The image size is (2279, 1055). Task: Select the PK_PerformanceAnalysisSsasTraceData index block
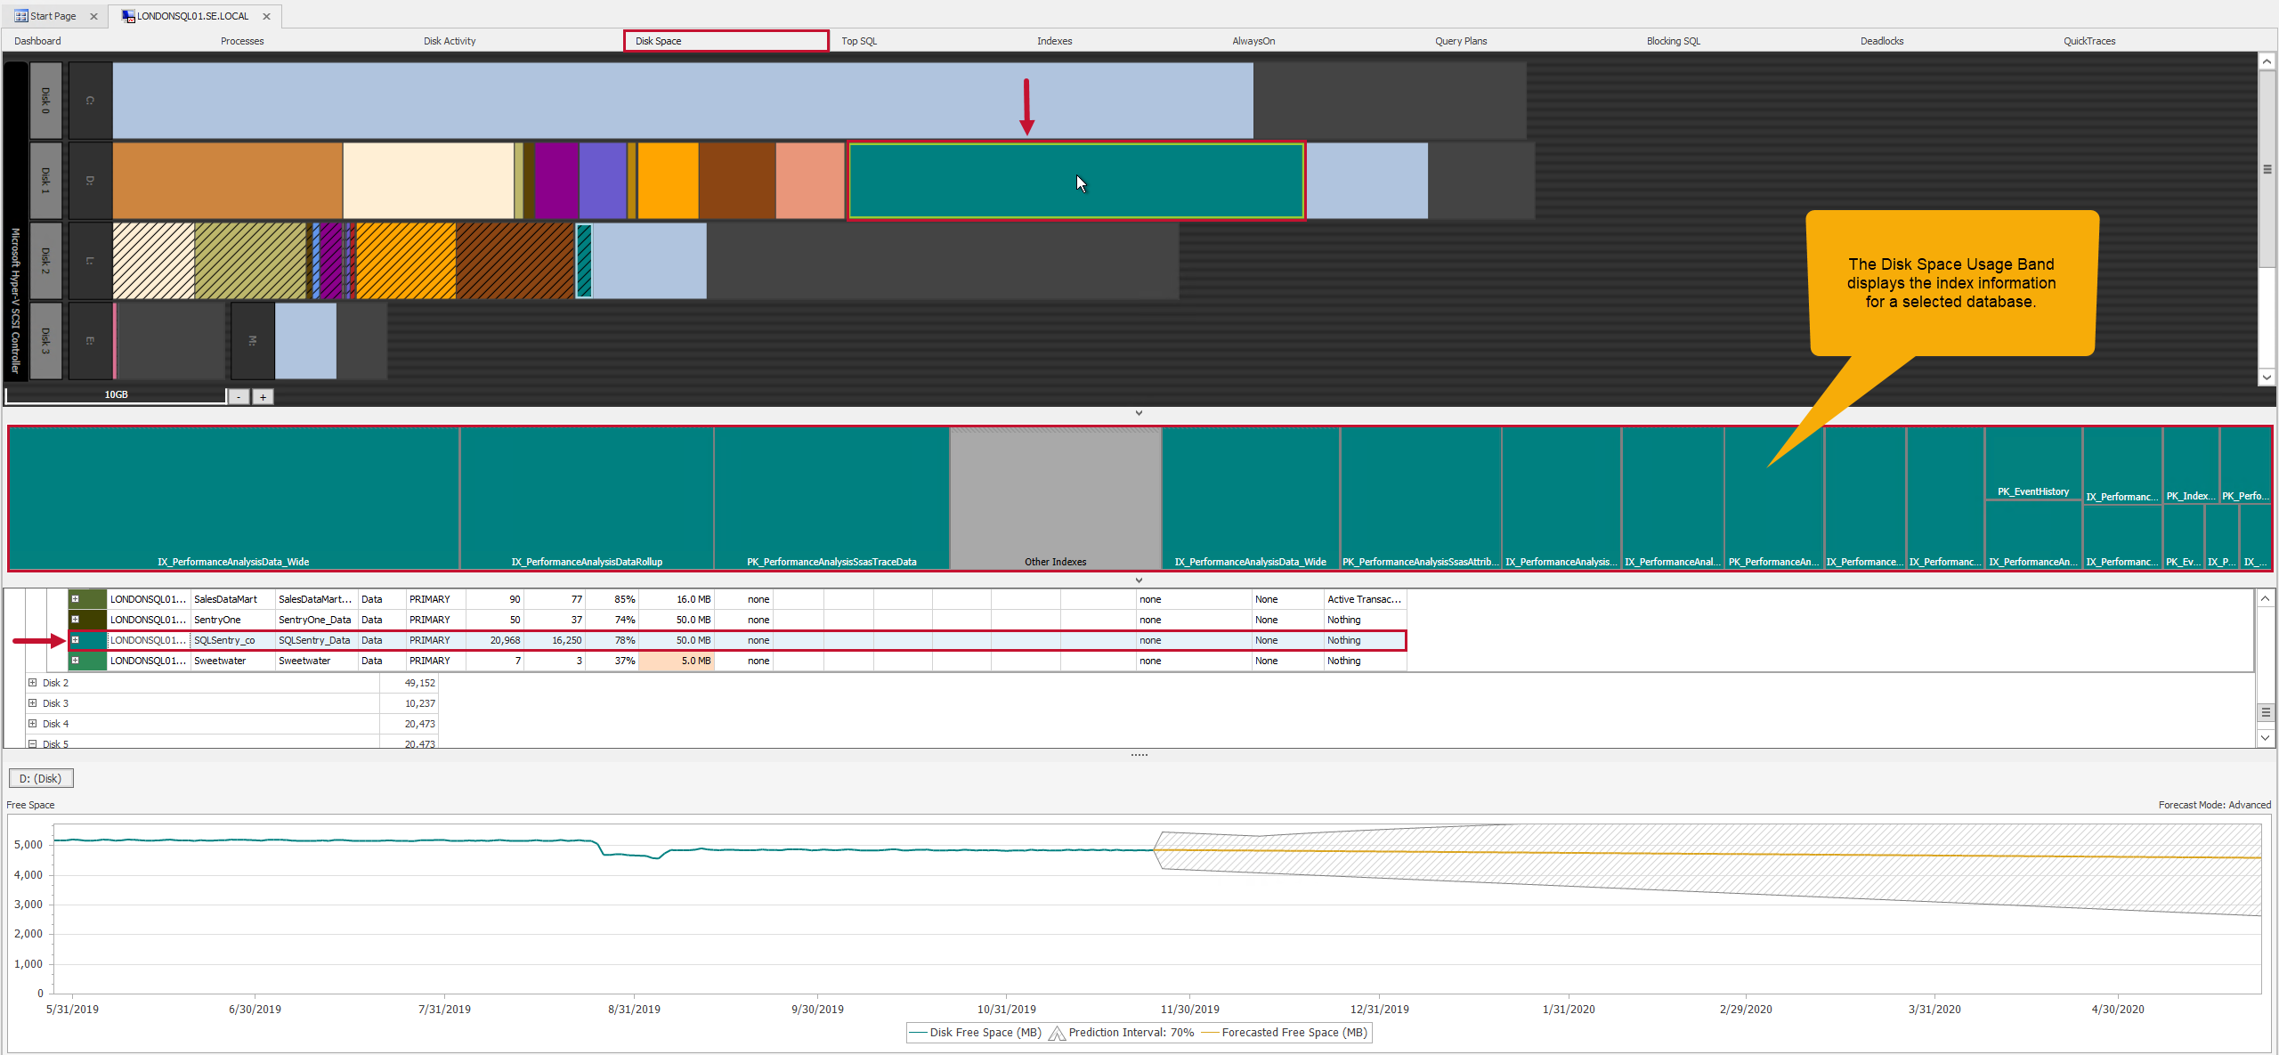tap(831, 499)
